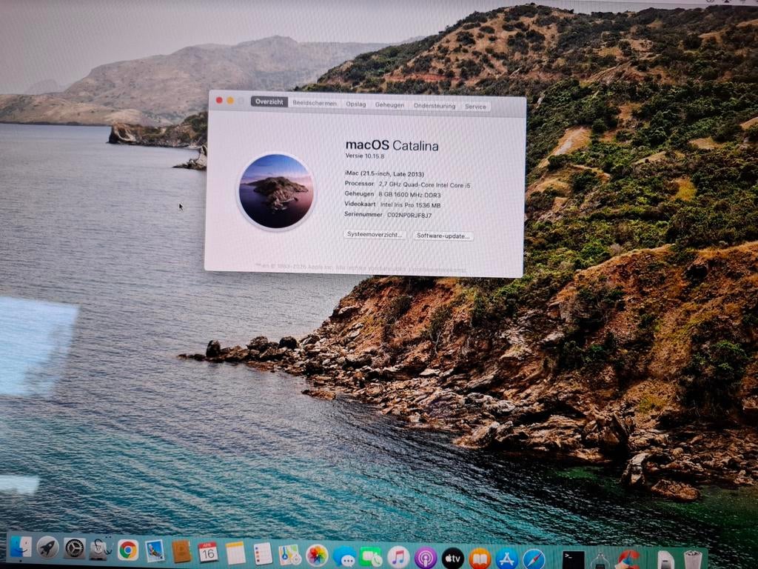Launch Google Chrome from the Dock
This screenshot has width=758, height=569.
pos(127,552)
